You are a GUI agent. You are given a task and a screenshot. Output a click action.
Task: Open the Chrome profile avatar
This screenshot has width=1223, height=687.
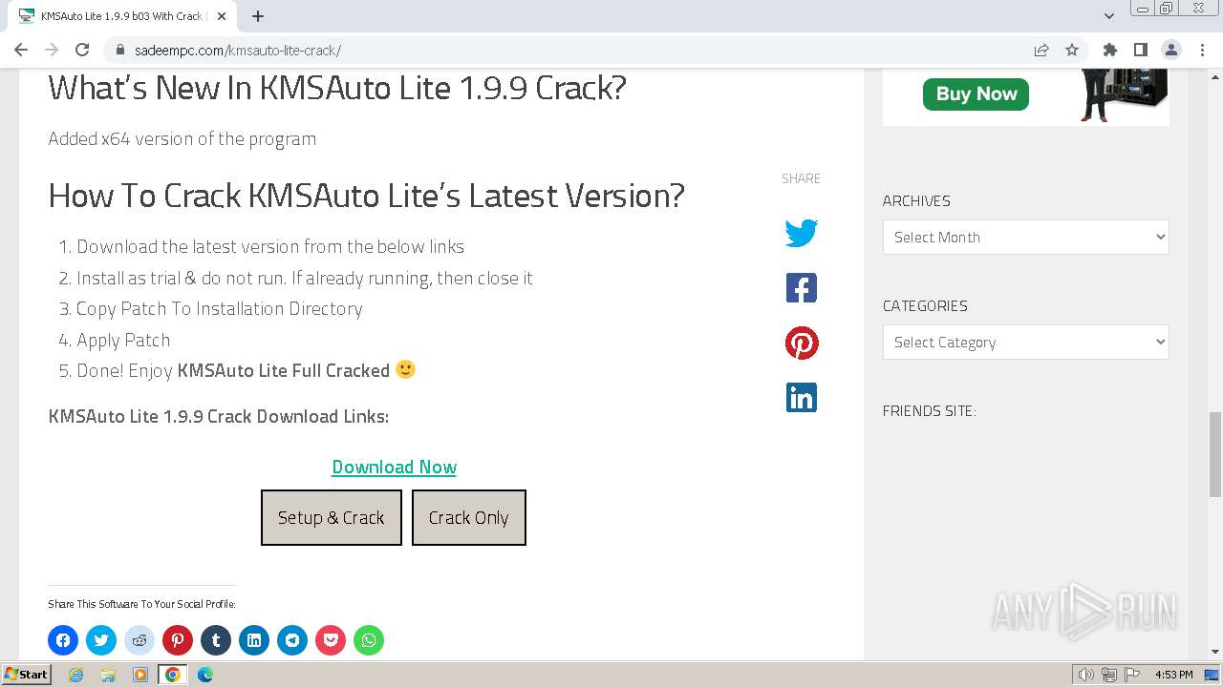pyautogui.click(x=1170, y=50)
